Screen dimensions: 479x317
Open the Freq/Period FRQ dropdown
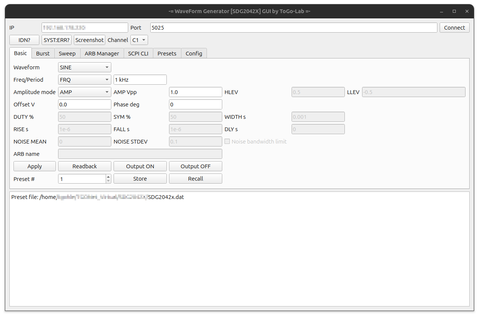point(85,80)
